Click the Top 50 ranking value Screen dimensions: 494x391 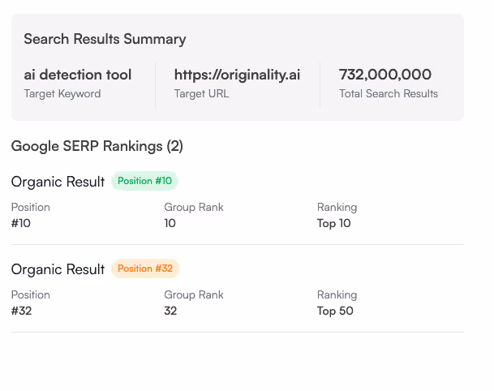point(335,311)
